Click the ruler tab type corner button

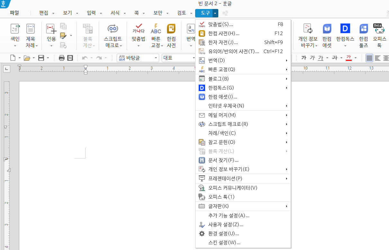click(x=7, y=68)
